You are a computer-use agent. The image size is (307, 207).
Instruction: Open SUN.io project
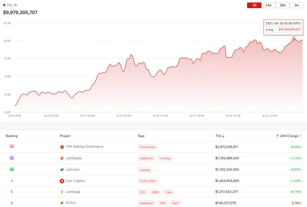71,202
